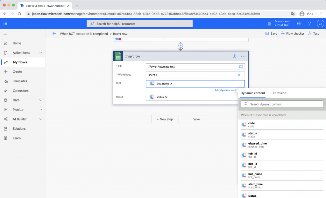Screen dimensions: 326x198
Task: Click the My flows icon
Action: 6,62
